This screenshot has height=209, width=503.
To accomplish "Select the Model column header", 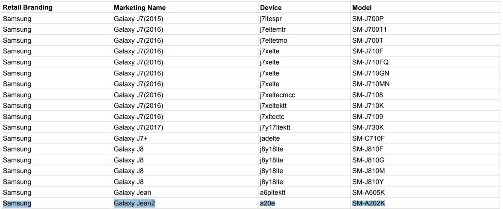I will (362, 8).
